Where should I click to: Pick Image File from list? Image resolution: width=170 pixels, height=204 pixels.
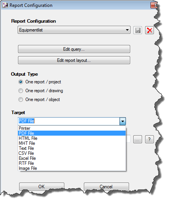pos(72,168)
